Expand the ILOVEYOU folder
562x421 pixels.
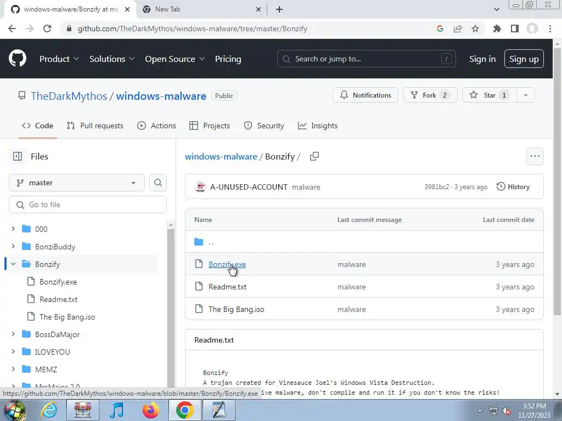tap(13, 351)
